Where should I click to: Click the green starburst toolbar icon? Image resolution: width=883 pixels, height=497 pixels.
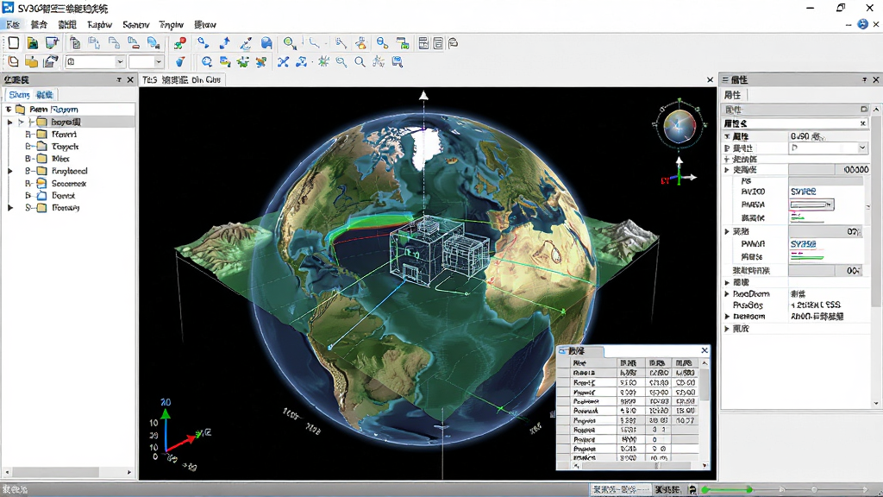323,62
